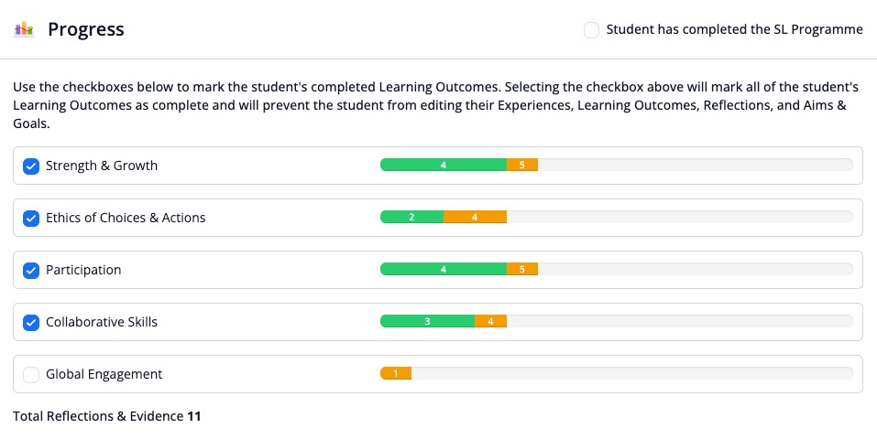Click orange segment of Global Engagement bar

tap(396, 373)
